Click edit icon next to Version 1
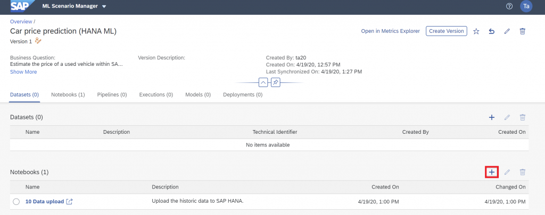Image resolution: width=545 pixels, height=215 pixels. pyautogui.click(x=38, y=41)
